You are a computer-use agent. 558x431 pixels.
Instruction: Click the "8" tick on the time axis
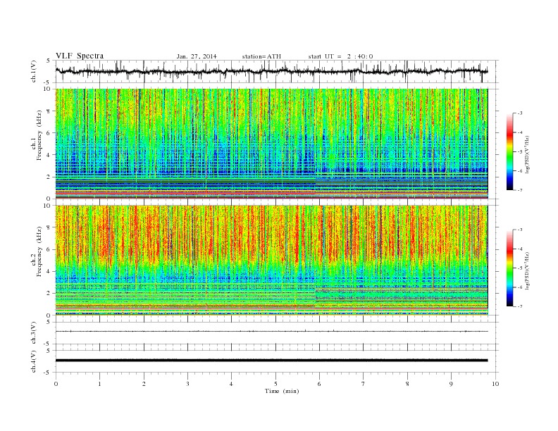pos(407,384)
